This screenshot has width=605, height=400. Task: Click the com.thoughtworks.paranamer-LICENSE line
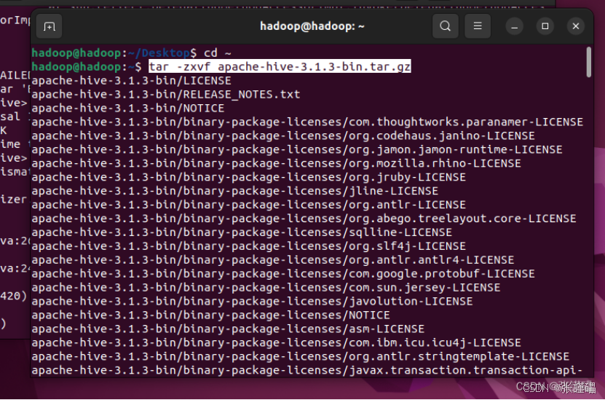[x=307, y=122]
